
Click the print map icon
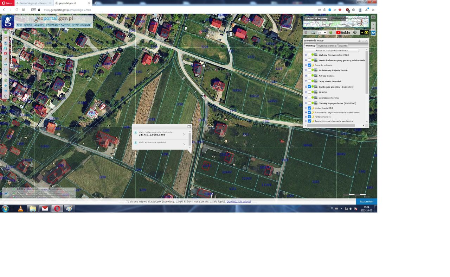point(313,33)
